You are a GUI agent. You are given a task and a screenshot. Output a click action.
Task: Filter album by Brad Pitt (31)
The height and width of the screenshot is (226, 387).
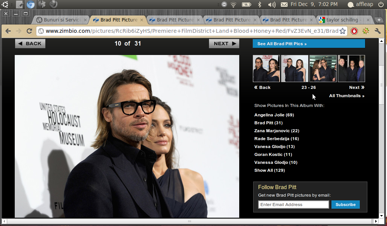269,123
